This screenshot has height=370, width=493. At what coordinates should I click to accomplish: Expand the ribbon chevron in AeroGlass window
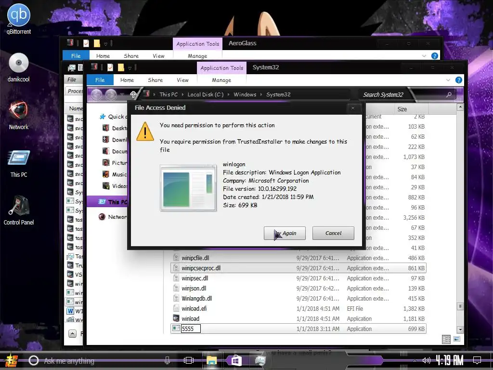pos(424,56)
